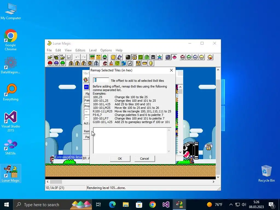
Task: Open the Help menu
Action: pyautogui.click(x=119, y=50)
